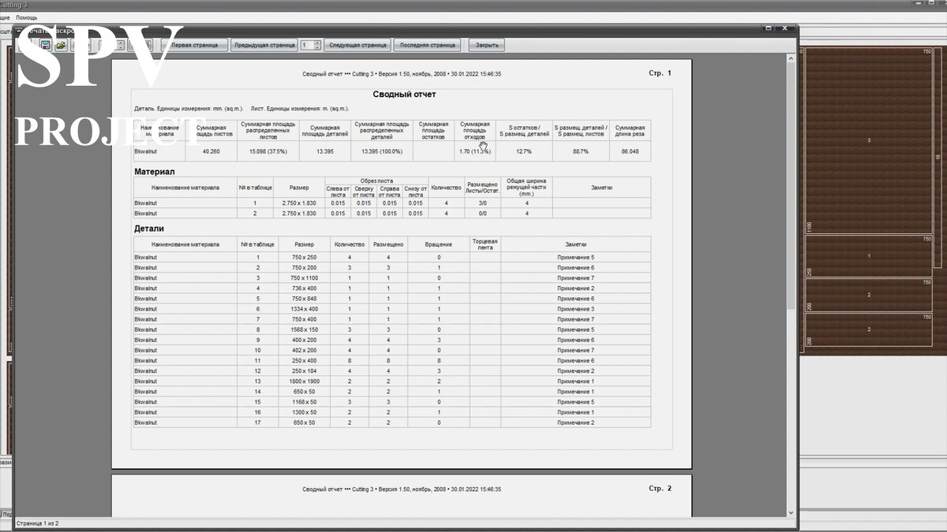Go to Следующая страница
The image size is (947, 532).
point(357,45)
